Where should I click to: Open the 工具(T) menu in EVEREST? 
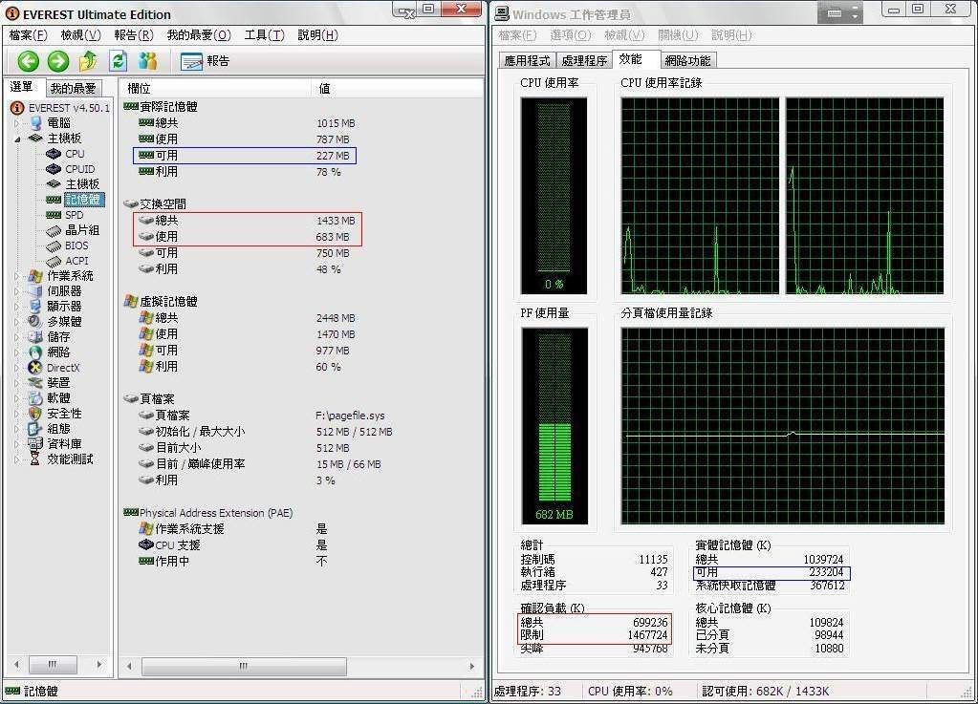pyautogui.click(x=264, y=35)
